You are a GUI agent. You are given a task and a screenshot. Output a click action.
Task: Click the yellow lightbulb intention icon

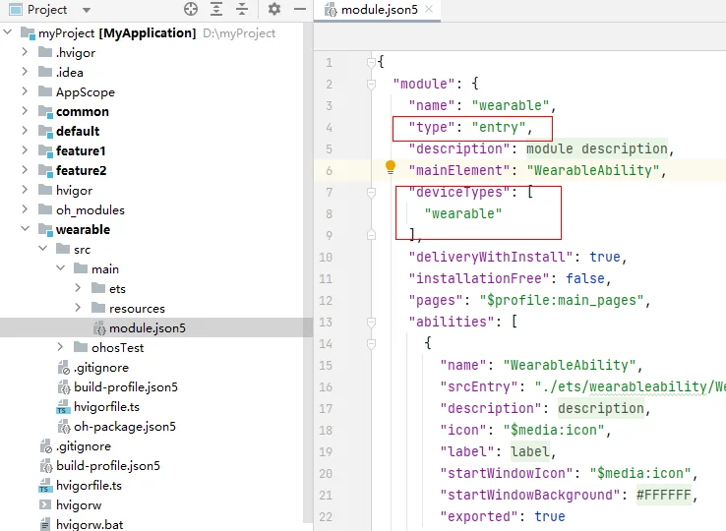click(391, 167)
